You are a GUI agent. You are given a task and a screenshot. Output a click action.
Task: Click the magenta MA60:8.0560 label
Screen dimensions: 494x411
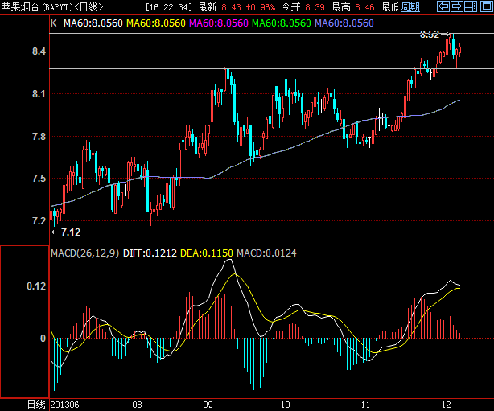(x=219, y=23)
